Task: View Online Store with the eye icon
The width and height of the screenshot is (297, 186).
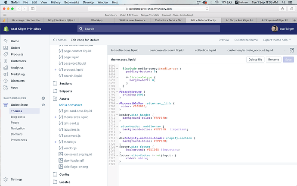Action: pyautogui.click(x=43, y=105)
